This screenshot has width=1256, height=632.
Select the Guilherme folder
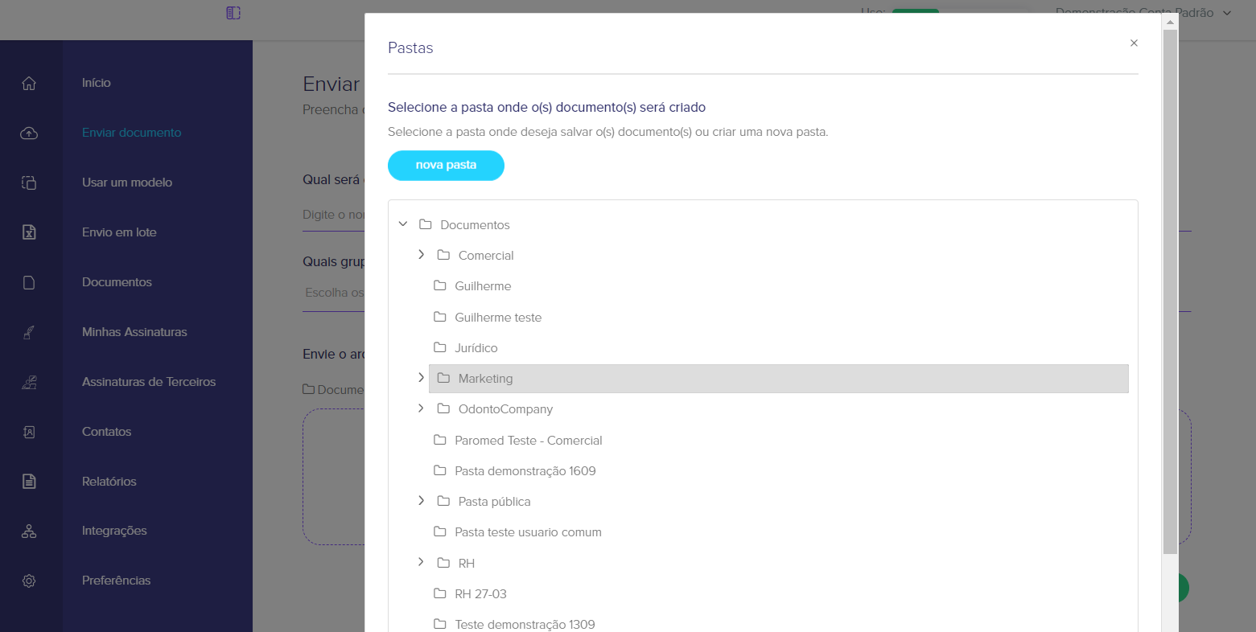tap(483, 286)
